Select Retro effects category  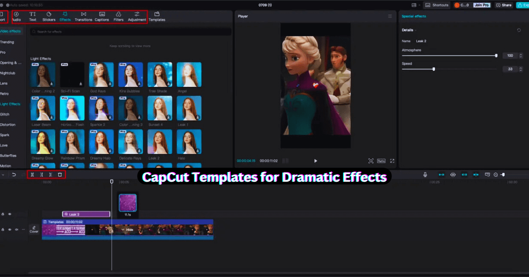click(4, 94)
